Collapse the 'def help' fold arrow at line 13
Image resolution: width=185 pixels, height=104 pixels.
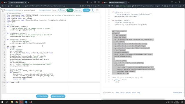click(6, 33)
